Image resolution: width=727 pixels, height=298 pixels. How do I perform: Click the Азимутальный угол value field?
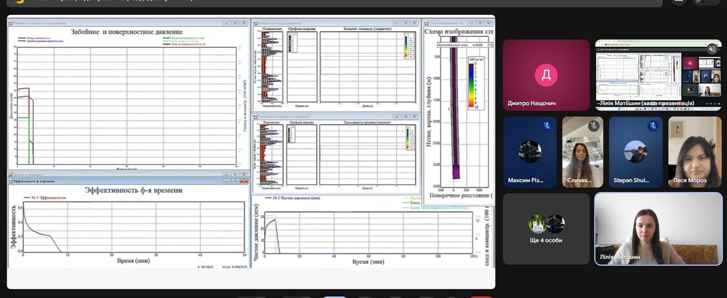coord(477,45)
